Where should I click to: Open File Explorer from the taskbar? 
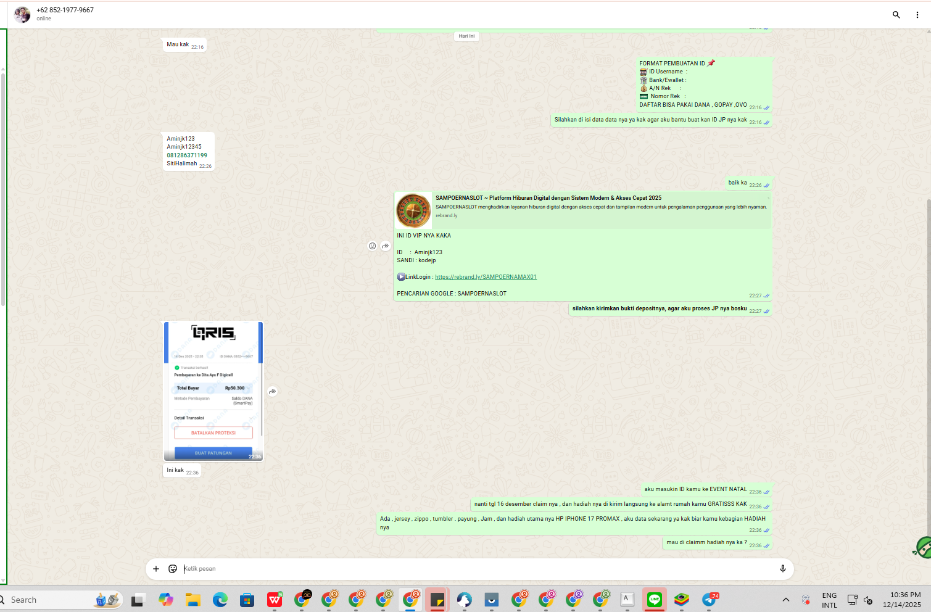193,600
